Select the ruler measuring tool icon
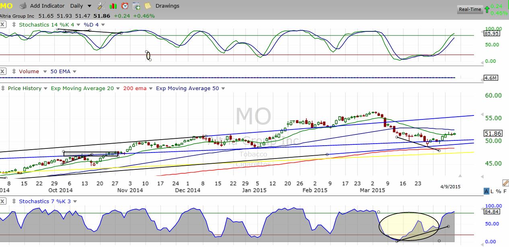The image size is (509, 247). coord(505,183)
